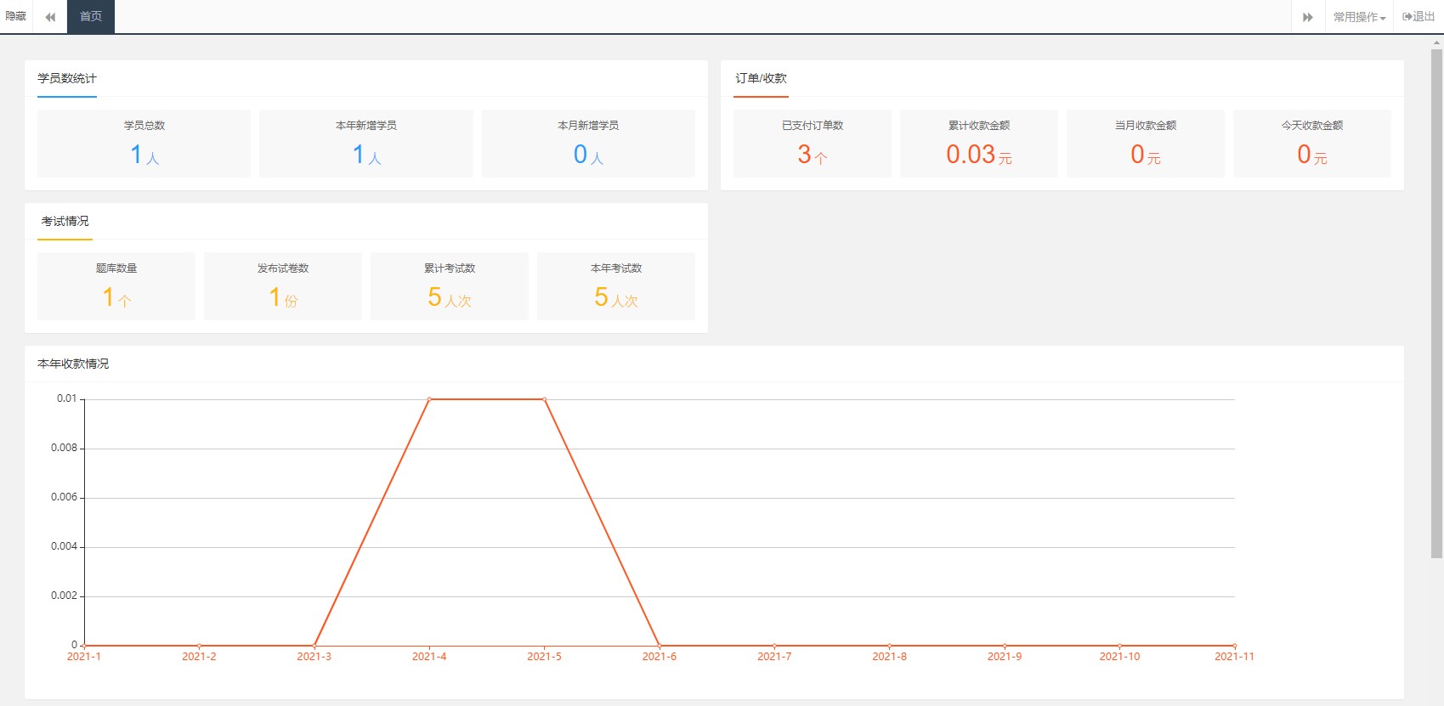This screenshot has width=1444, height=706.
Task: Click the 隐藏 sidebar toggle
Action: click(x=16, y=16)
